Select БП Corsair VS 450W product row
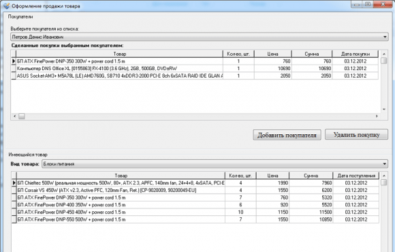The width and height of the screenshot is (395, 252). (195, 190)
